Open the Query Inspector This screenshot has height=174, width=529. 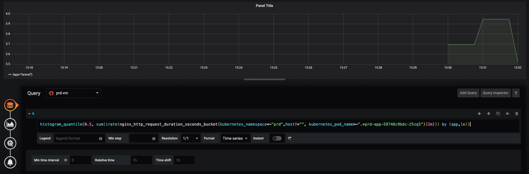(x=495, y=93)
